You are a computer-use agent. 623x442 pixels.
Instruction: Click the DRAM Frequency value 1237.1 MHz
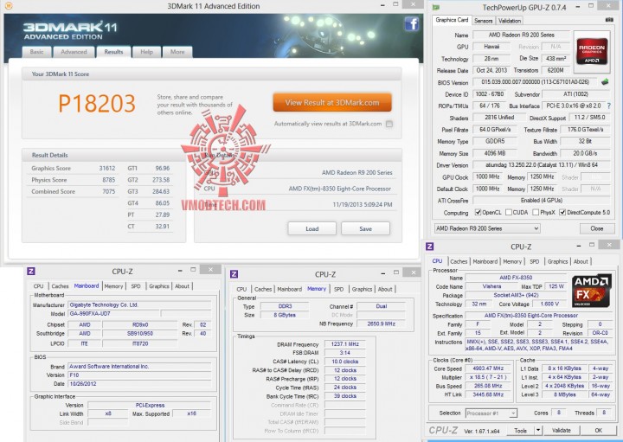pyautogui.click(x=345, y=344)
